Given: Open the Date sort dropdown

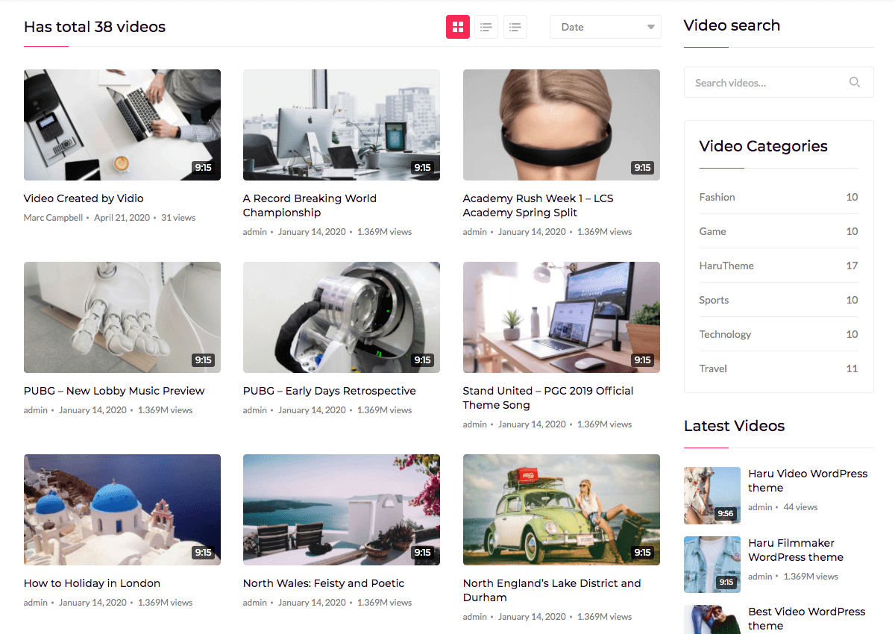Looking at the screenshot, I should [606, 27].
